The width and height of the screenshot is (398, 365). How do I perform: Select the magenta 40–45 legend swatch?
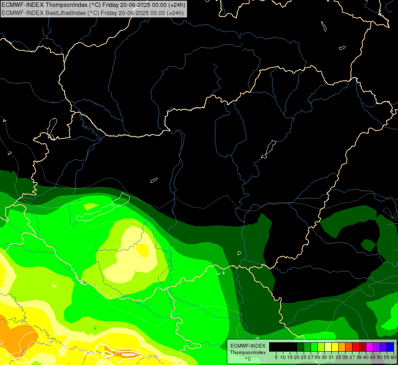click(x=370, y=347)
